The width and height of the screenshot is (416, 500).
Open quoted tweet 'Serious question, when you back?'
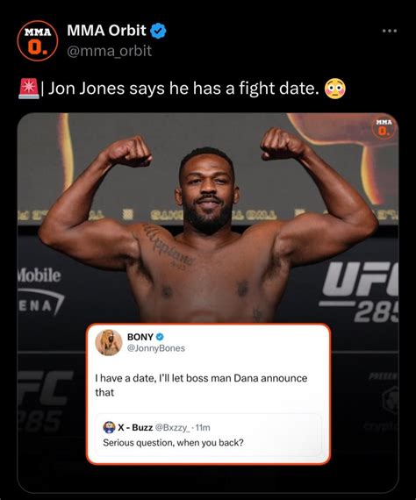[209, 435]
